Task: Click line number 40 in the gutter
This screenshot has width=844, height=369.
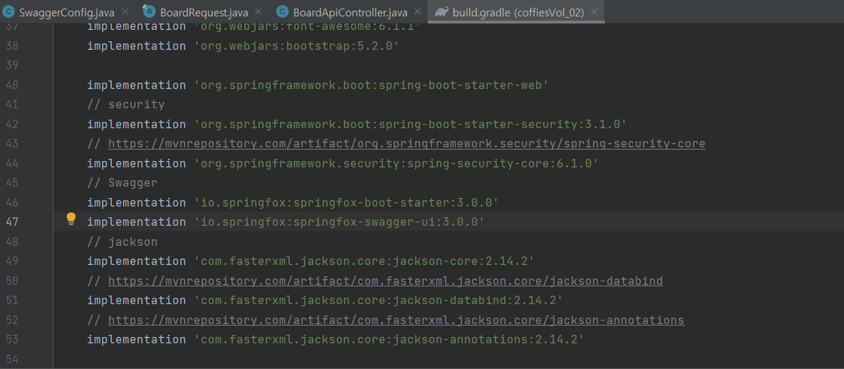Action: (x=12, y=85)
